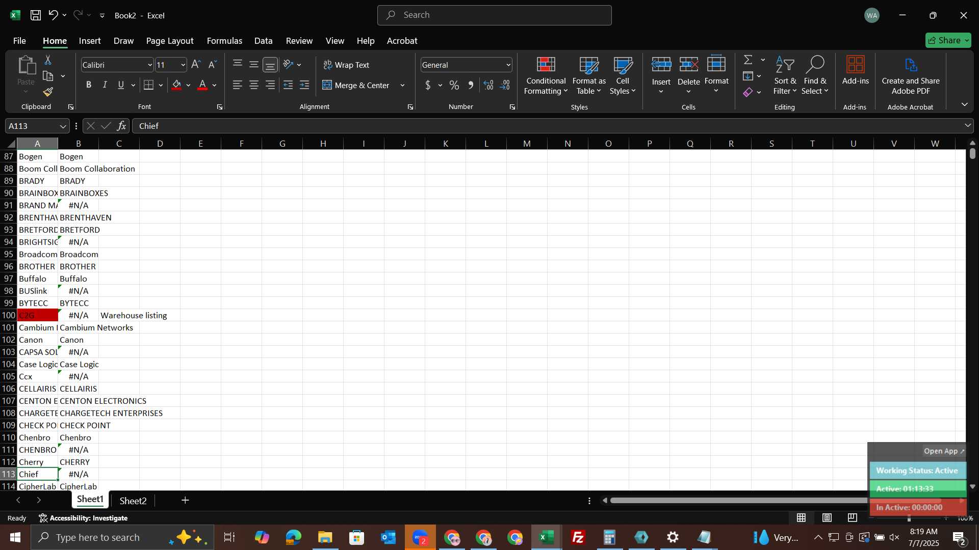979x550 pixels.
Task: Open the Name Box dropdown arrow
Action: click(63, 126)
